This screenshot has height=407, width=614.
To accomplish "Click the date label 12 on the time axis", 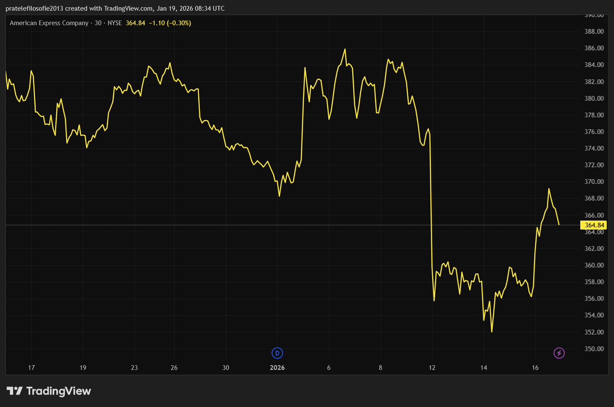I will click(x=432, y=368).
